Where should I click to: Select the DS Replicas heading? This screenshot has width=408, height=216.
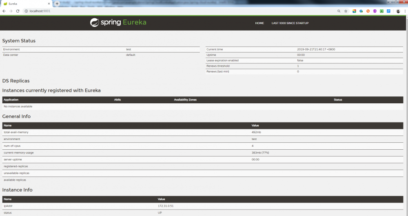[x=16, y=81]
